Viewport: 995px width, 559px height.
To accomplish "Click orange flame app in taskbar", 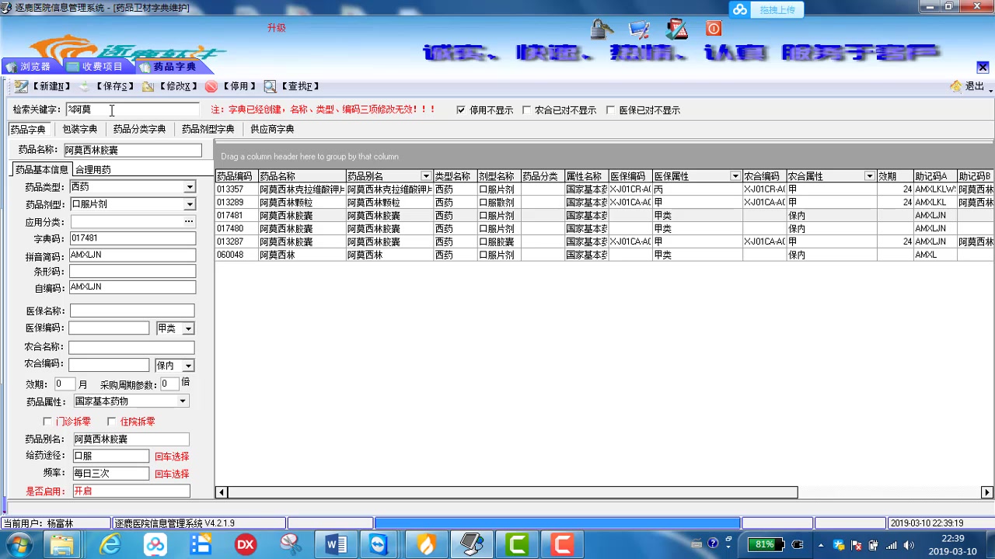I will [x=426, y=544].
